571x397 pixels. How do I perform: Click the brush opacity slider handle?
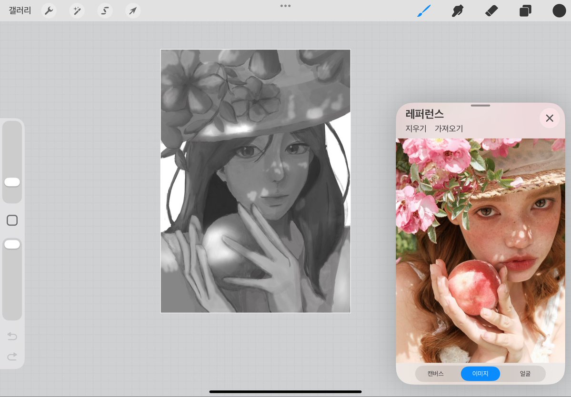click(x=12, y=245)
